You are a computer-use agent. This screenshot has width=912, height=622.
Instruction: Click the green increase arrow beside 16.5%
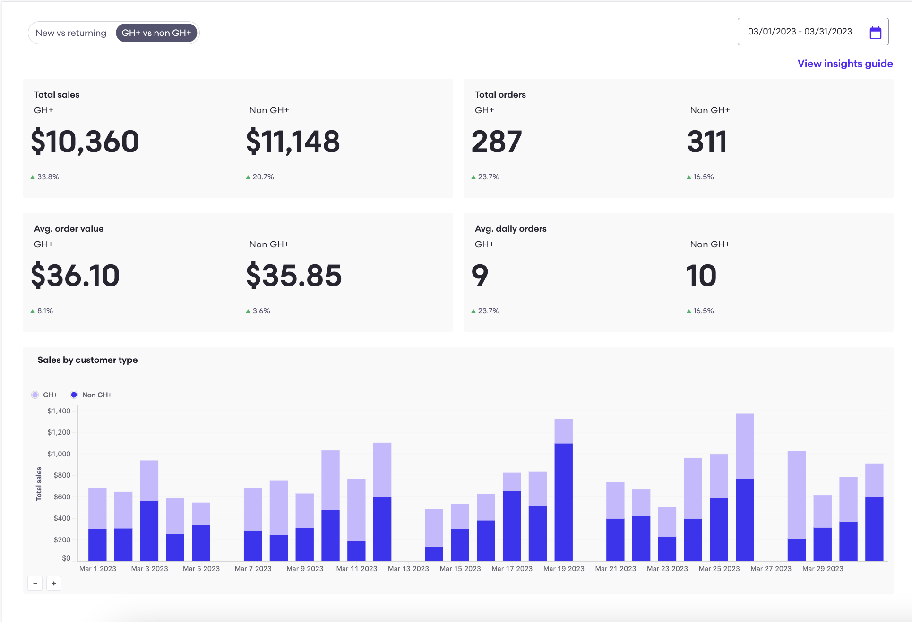688,177
